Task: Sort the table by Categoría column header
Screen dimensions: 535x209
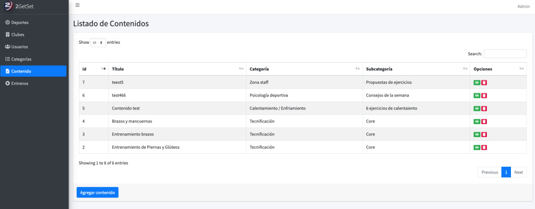Action: [x=304, y=69]
